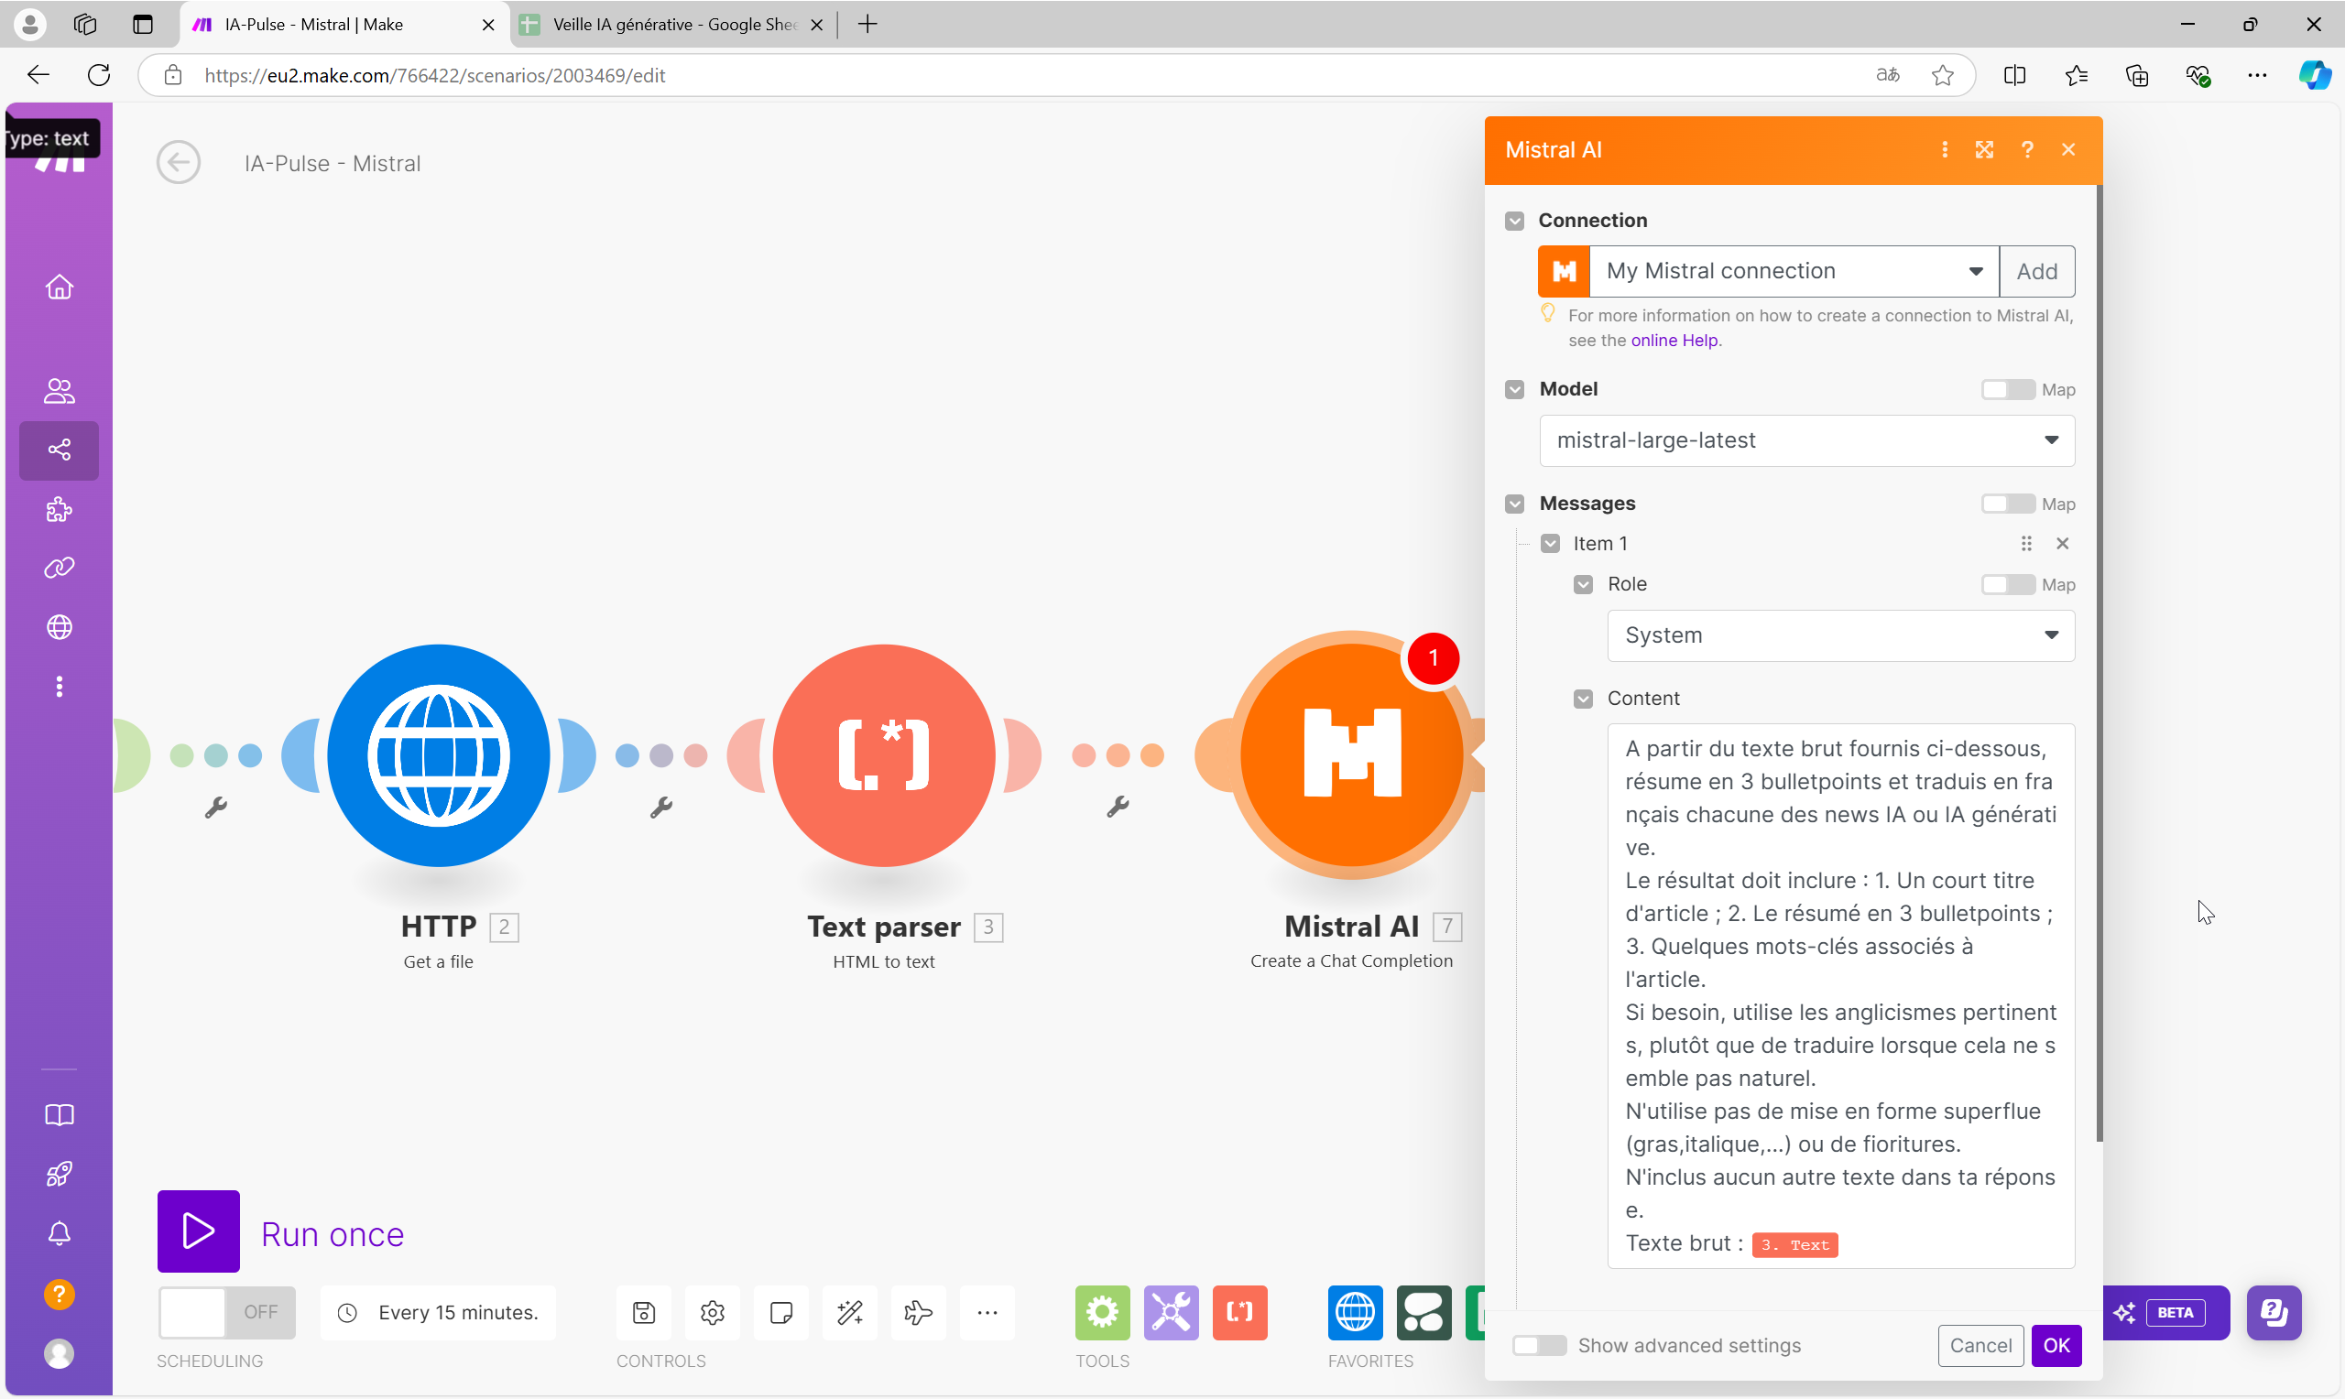Open the user profile avatar in the sidebar
Screen dimensions: 2345x1399
(x=60, y=1354)
